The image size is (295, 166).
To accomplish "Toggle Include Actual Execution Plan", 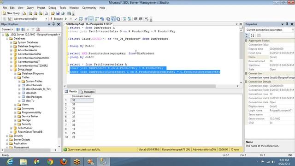I will pyautogui.click(x=97, y=19).
